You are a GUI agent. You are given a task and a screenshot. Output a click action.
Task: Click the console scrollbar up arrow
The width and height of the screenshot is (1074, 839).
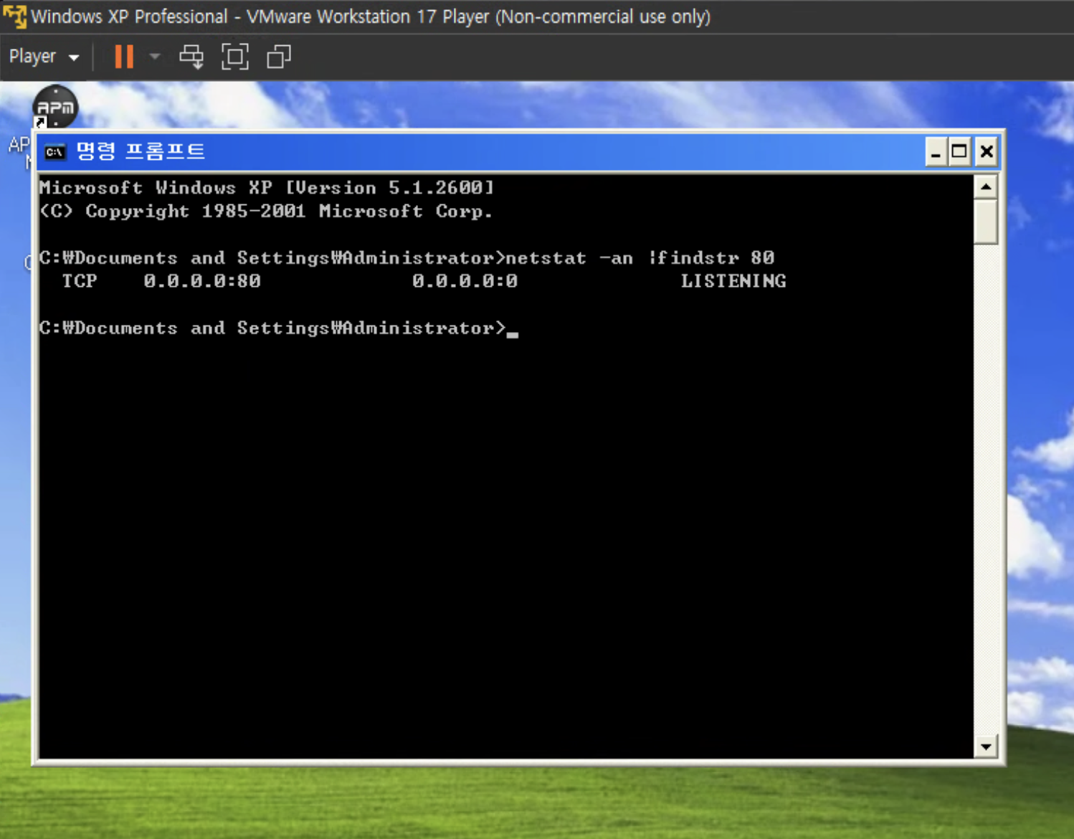(x=987, y=188)
